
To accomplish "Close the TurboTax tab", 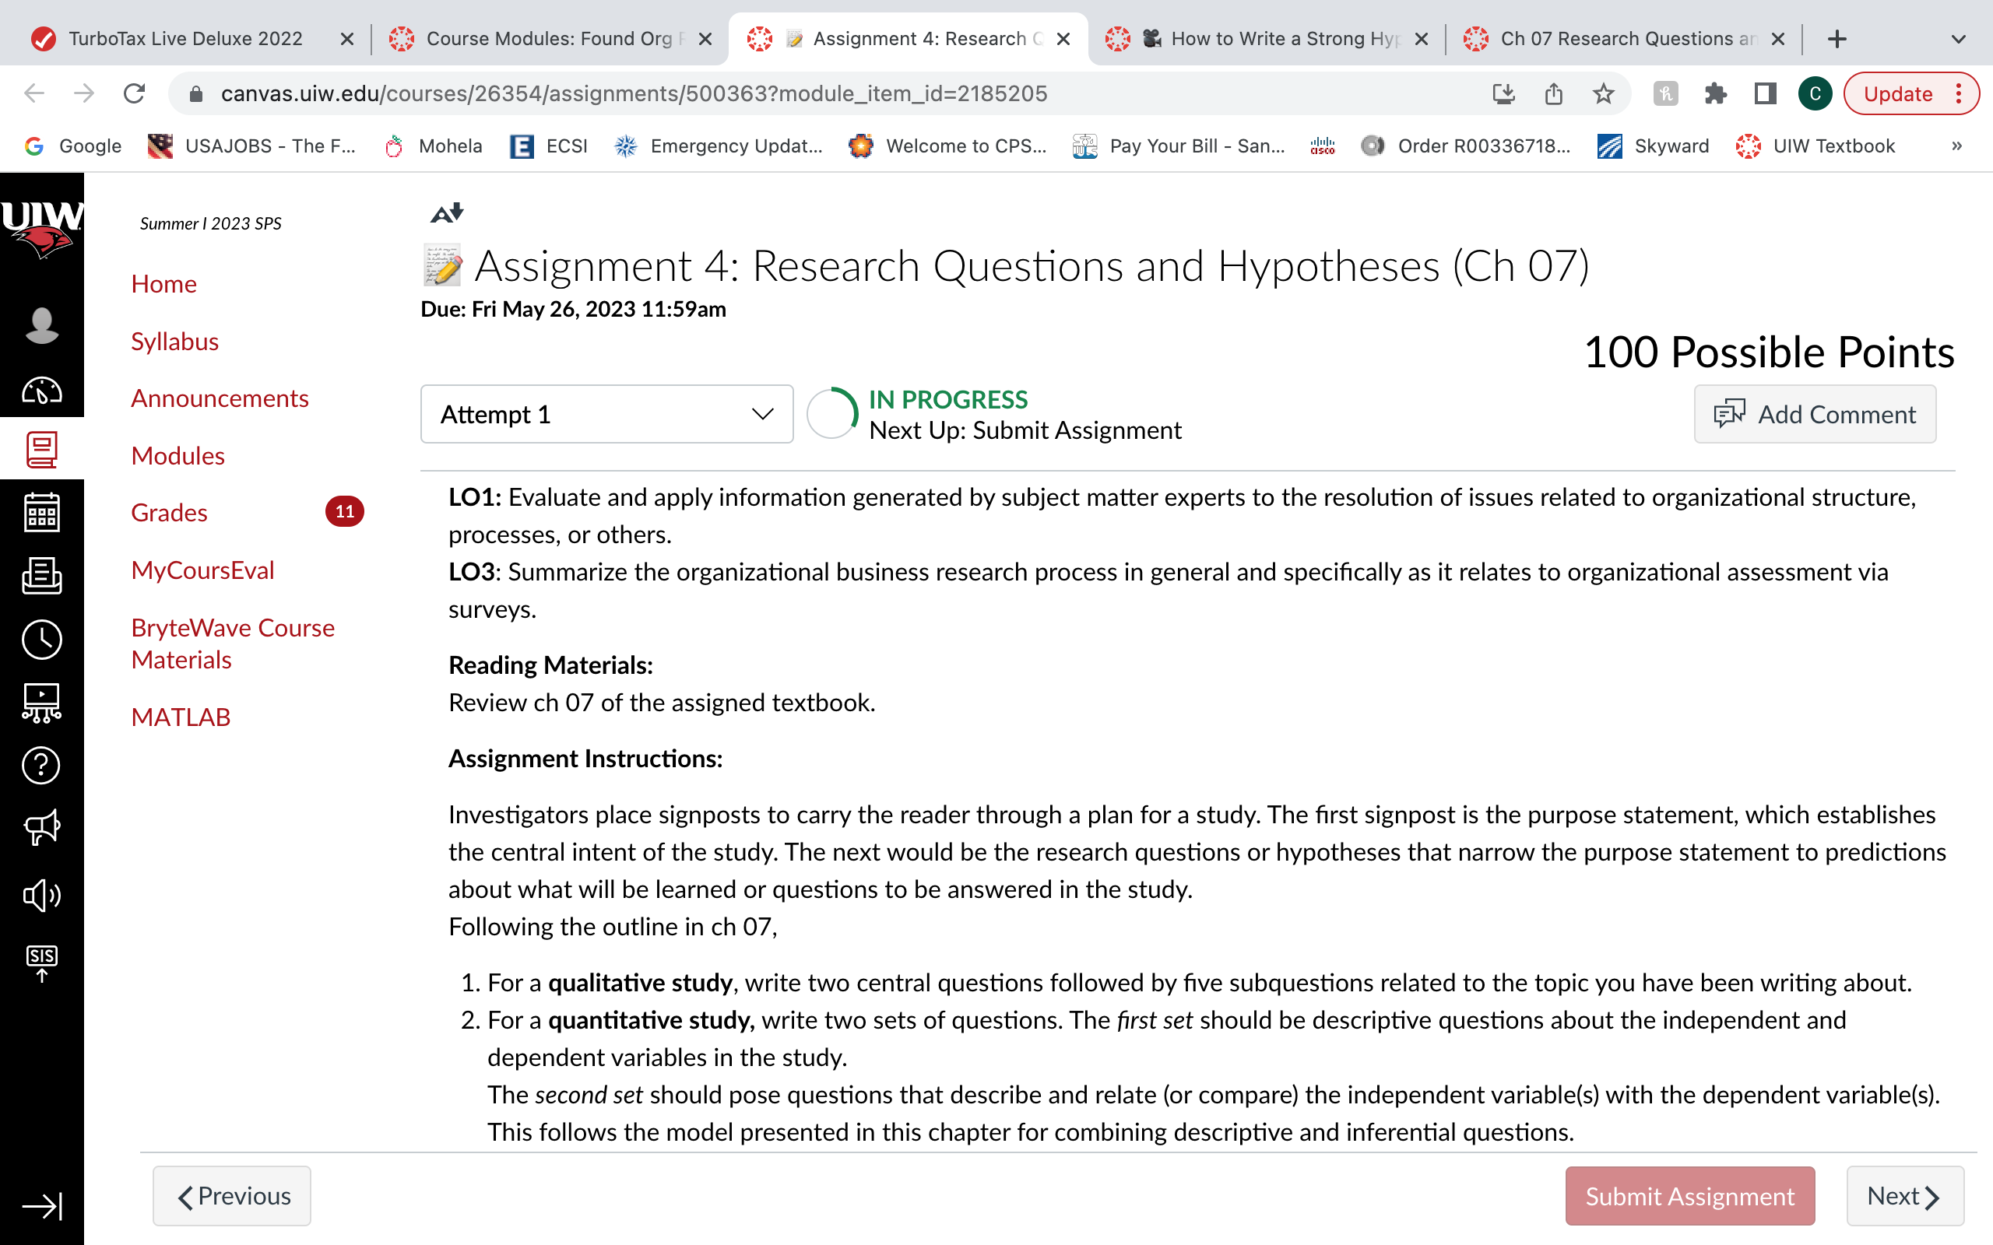I will click(346, 39).
